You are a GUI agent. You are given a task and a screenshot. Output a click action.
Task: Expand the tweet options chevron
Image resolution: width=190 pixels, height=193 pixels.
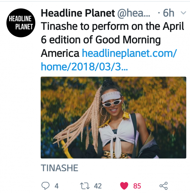tap(183, 13)
